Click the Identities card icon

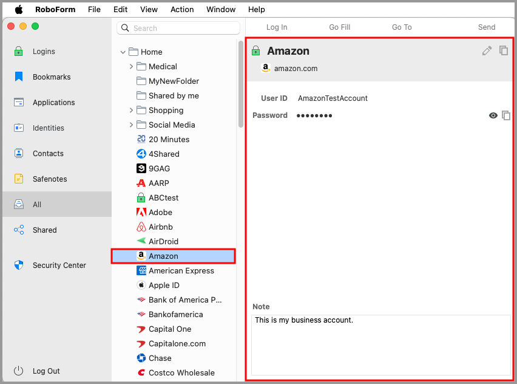click(x=19, y=128)
